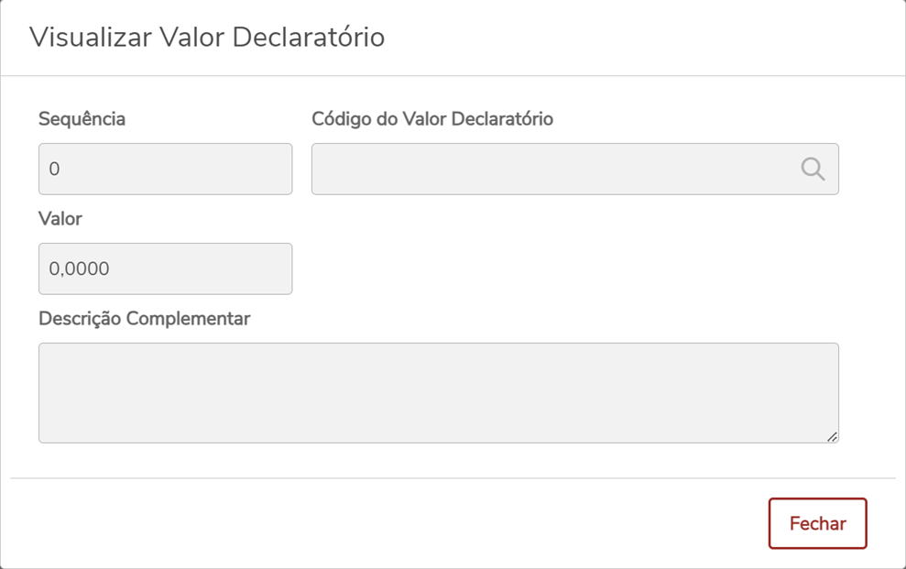Focus the Sequência input field
This screenshot has height=569, width=906.
165,169
